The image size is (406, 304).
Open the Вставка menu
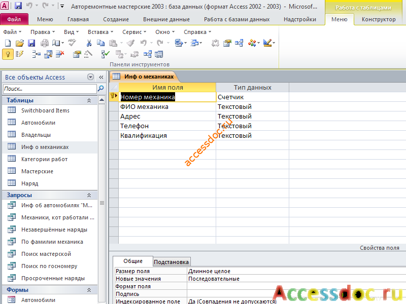(100, 32)
